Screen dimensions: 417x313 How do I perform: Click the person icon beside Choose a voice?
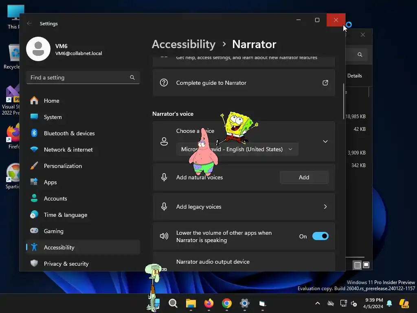[164, 141]
